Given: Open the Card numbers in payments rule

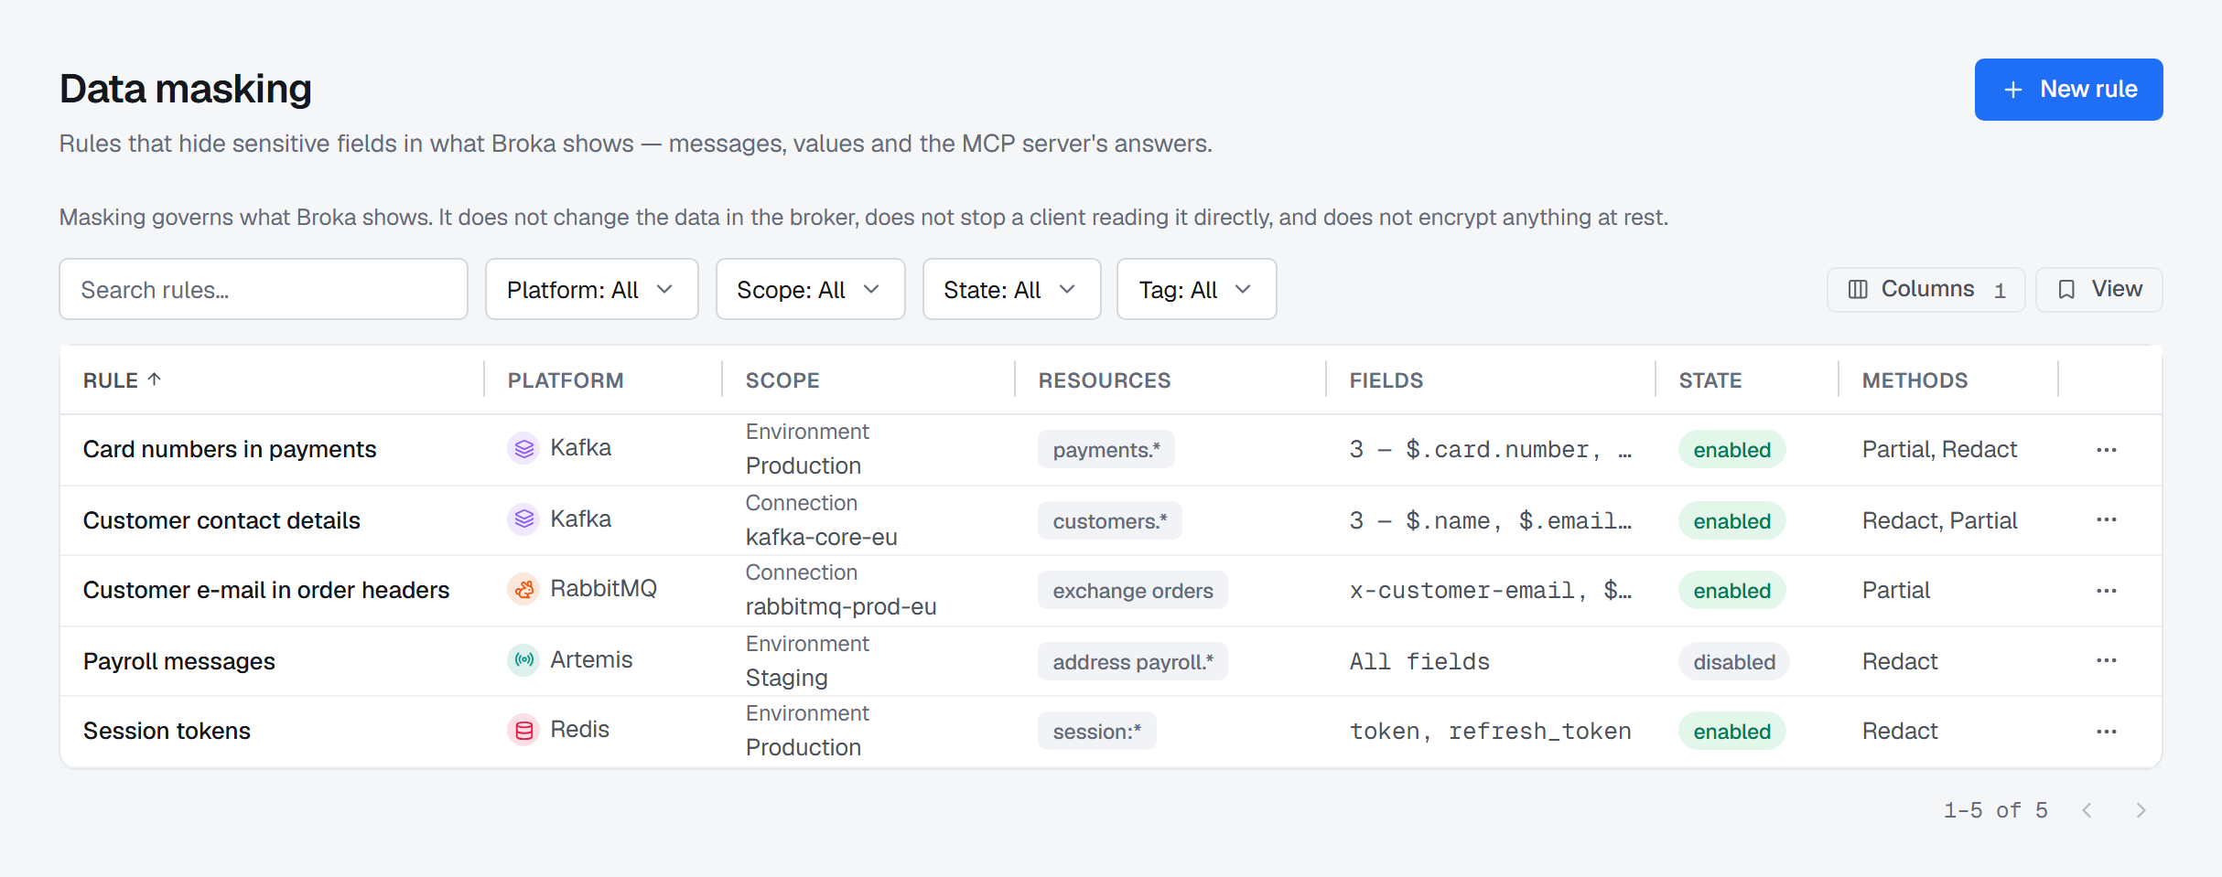Looking at the screenshot, I should coord(230,450).
